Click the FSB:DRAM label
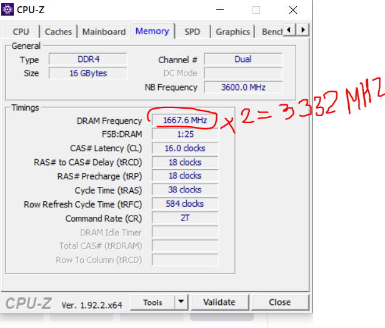Screen dimensions: 385x328 (122, 134)
